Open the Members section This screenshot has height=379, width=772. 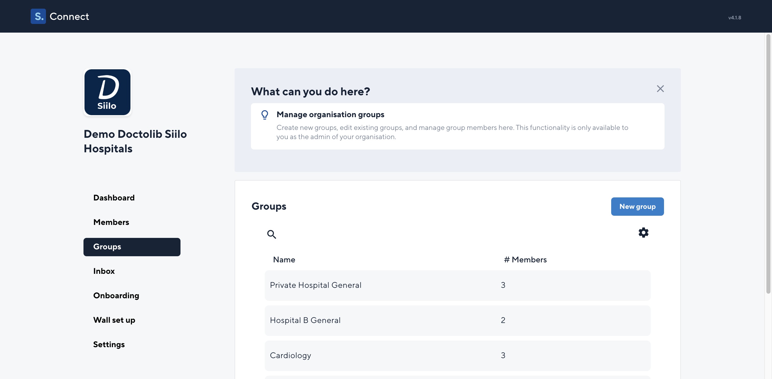[111, 222]
